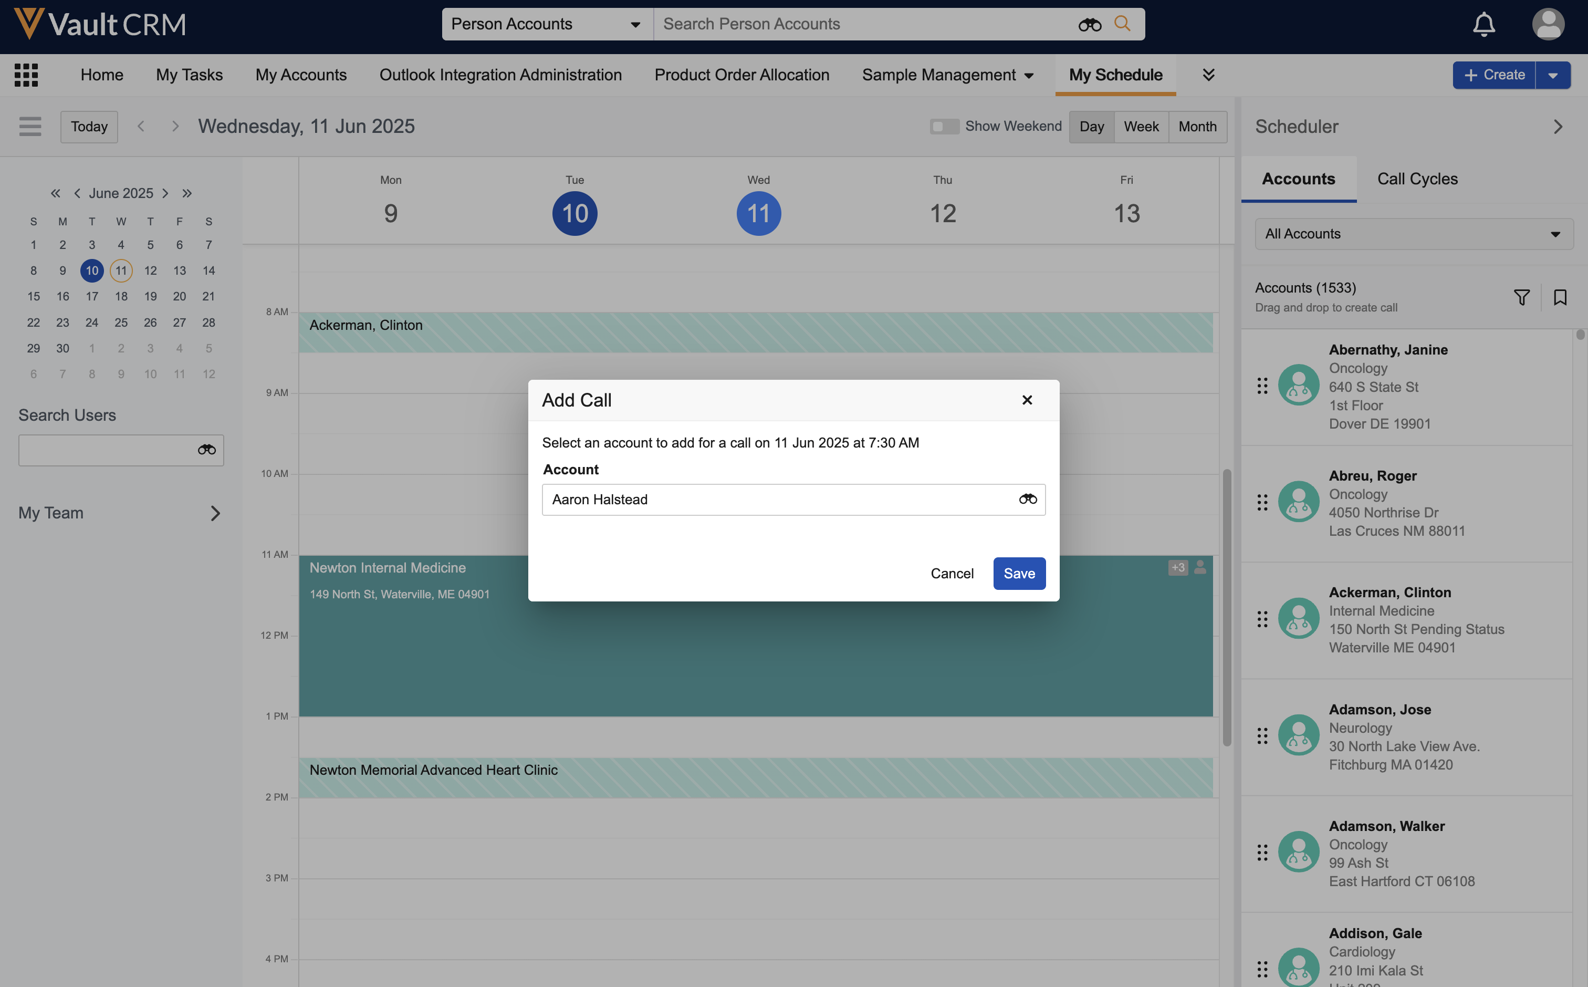
Task: Switch calendar to Month view
Action: [x=1197, y=127]
